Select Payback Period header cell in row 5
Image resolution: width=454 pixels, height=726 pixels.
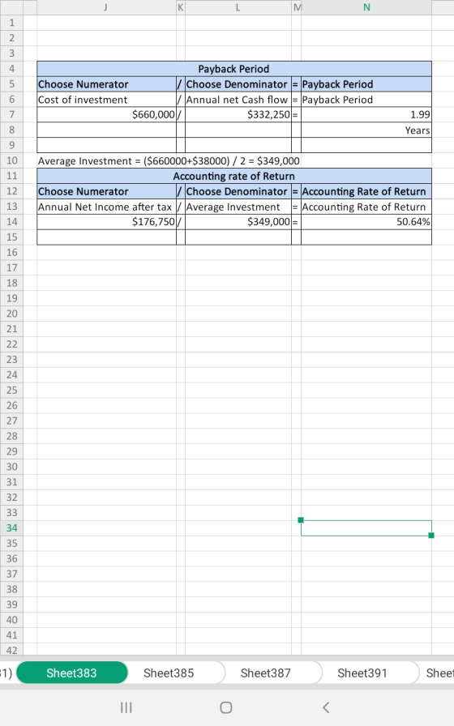(366, 84)
